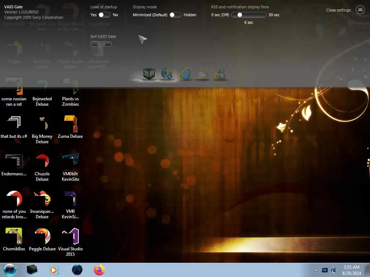The width and height of the screenshot is (370, 277).
Task: Open the Windows Start orb
Action: 9,270
